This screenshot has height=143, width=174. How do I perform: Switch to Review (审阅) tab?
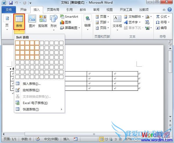pos(96,10)
